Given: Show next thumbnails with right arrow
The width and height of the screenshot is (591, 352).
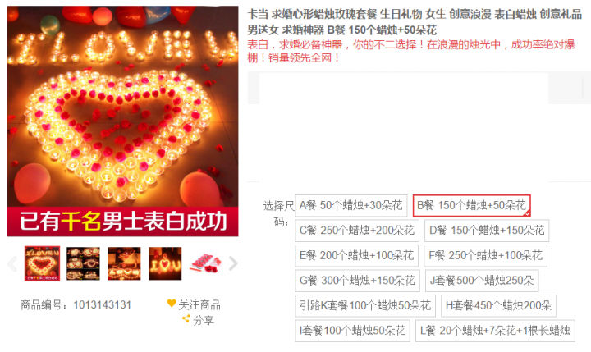Looking at the screenshot, I should tap(233, 264).
